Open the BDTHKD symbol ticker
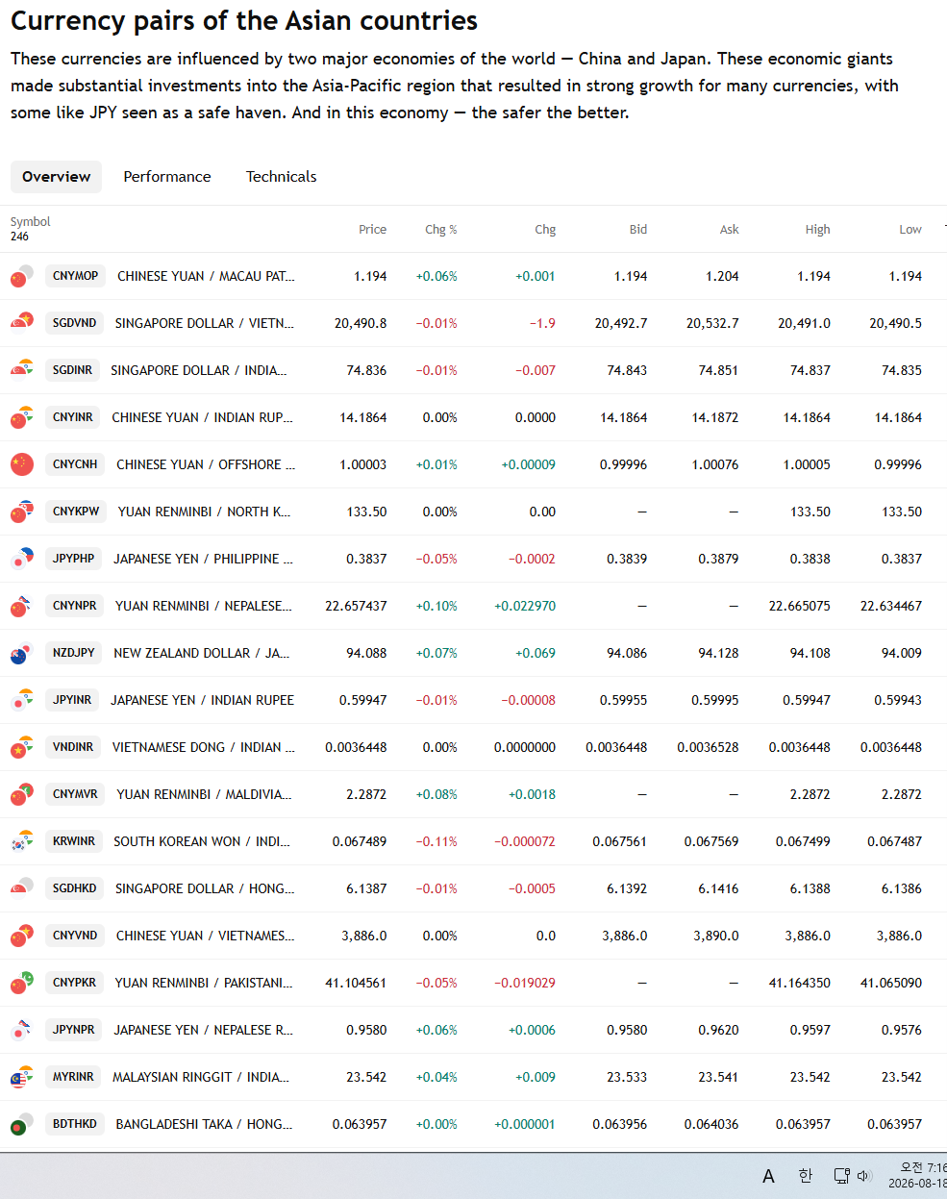This screenshot has width=947, height=1199. [75, 1124]
